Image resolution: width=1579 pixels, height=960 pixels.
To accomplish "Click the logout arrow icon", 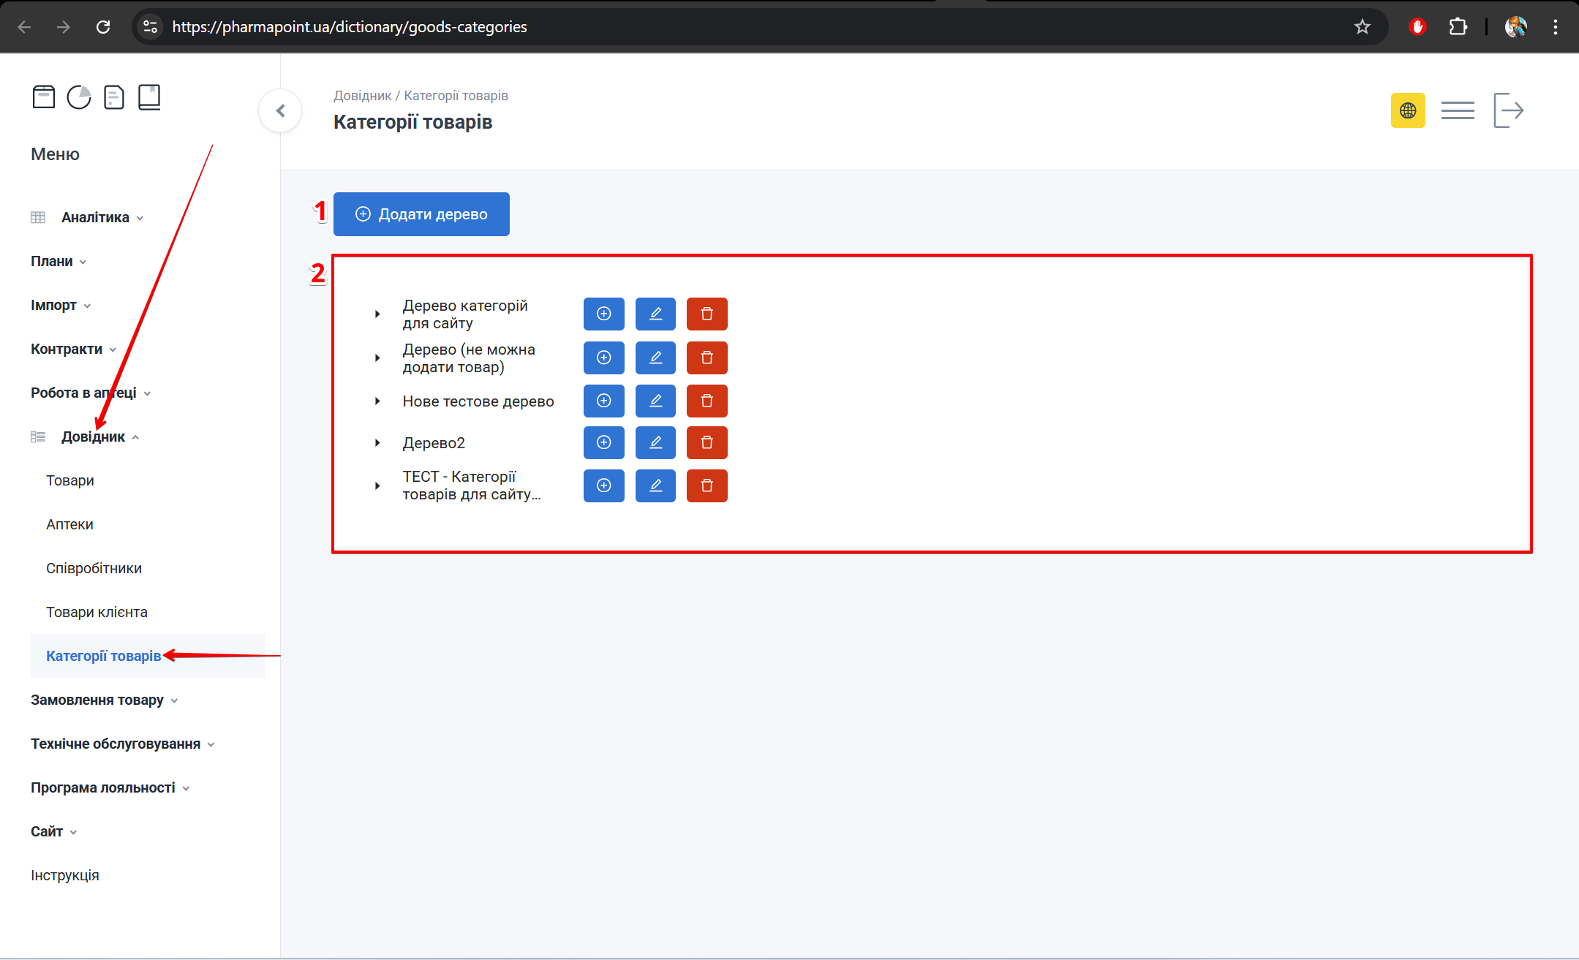I will 1508,110.
